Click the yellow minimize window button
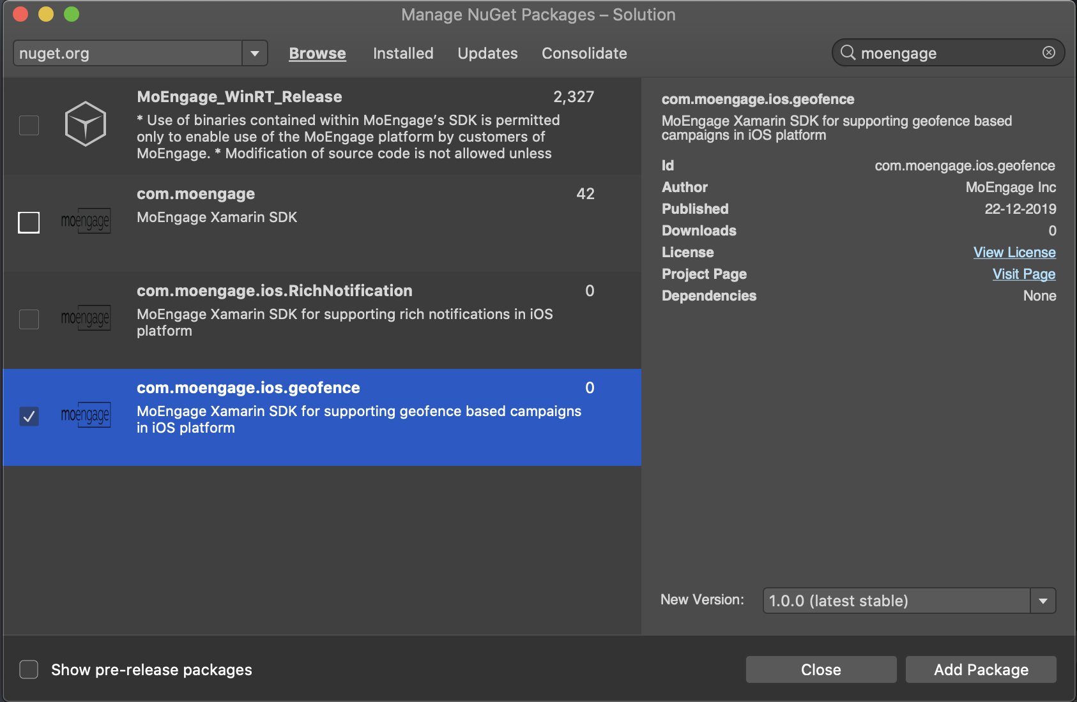1077x702 pixels. tap(46, 14)
